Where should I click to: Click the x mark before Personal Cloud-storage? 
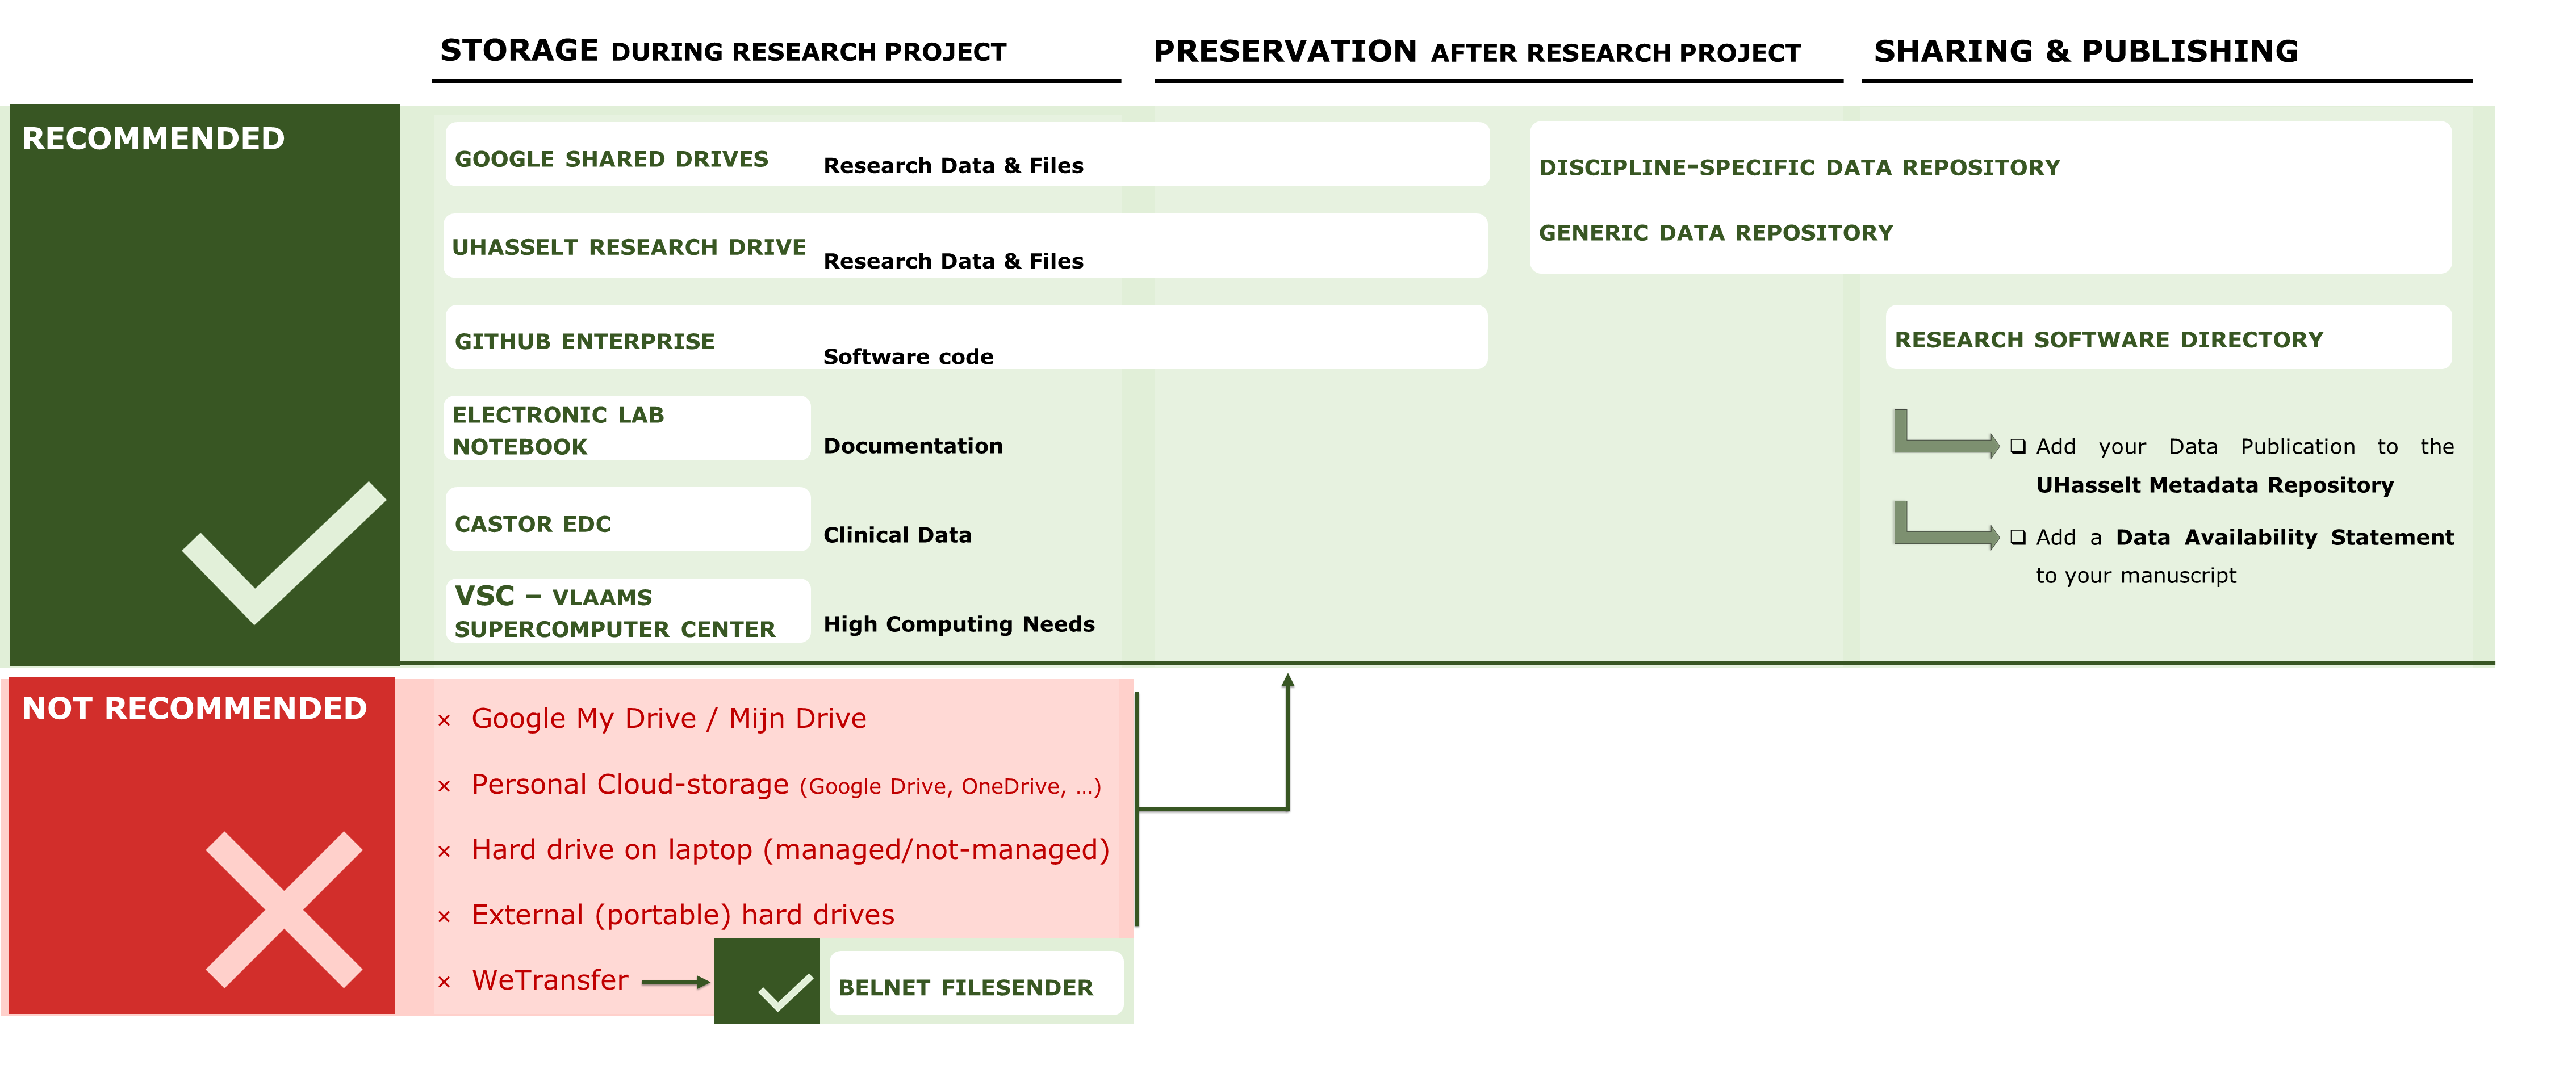444,786
